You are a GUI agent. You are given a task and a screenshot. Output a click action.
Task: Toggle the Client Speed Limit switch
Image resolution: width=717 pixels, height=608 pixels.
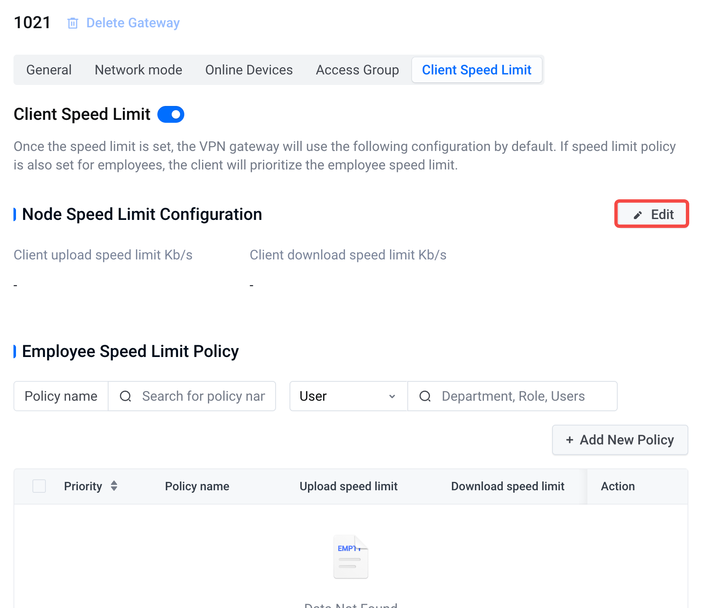171,114
